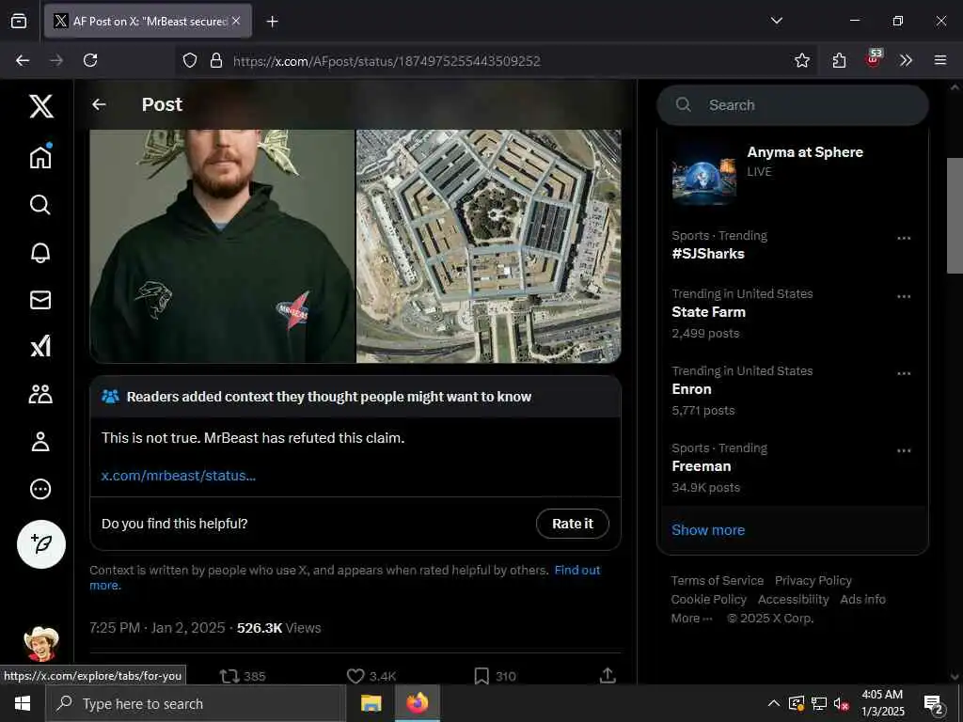Image resolution: width=963 pixels, height=722 pixels.
Task: Click the Rate it button
Action: tap(573, 524)
